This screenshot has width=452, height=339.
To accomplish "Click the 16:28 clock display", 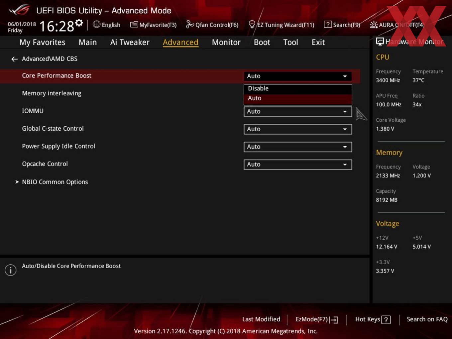I will pyautogui.click(x=56, y=27).
